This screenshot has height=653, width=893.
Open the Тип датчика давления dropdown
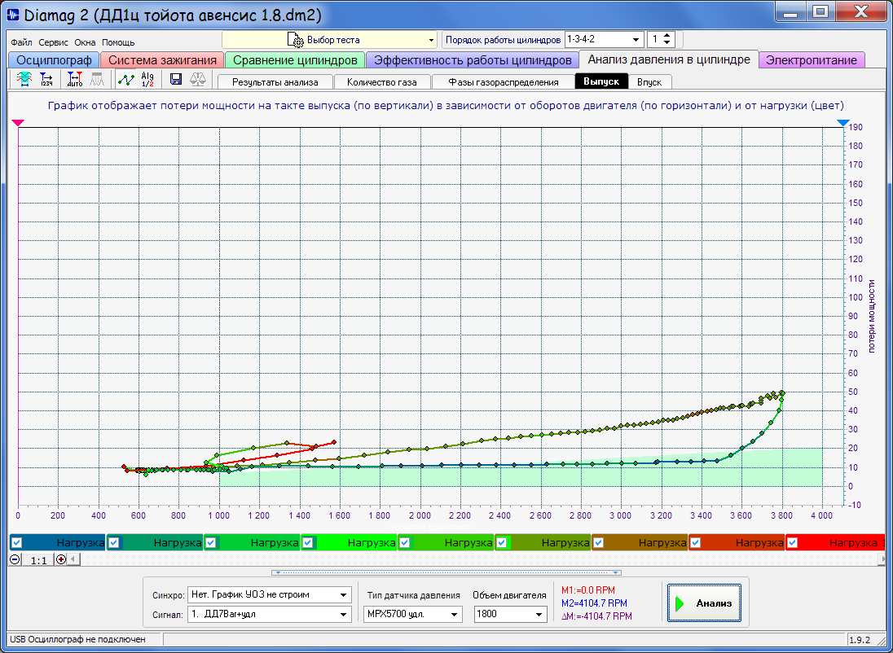tap(455, 614)
